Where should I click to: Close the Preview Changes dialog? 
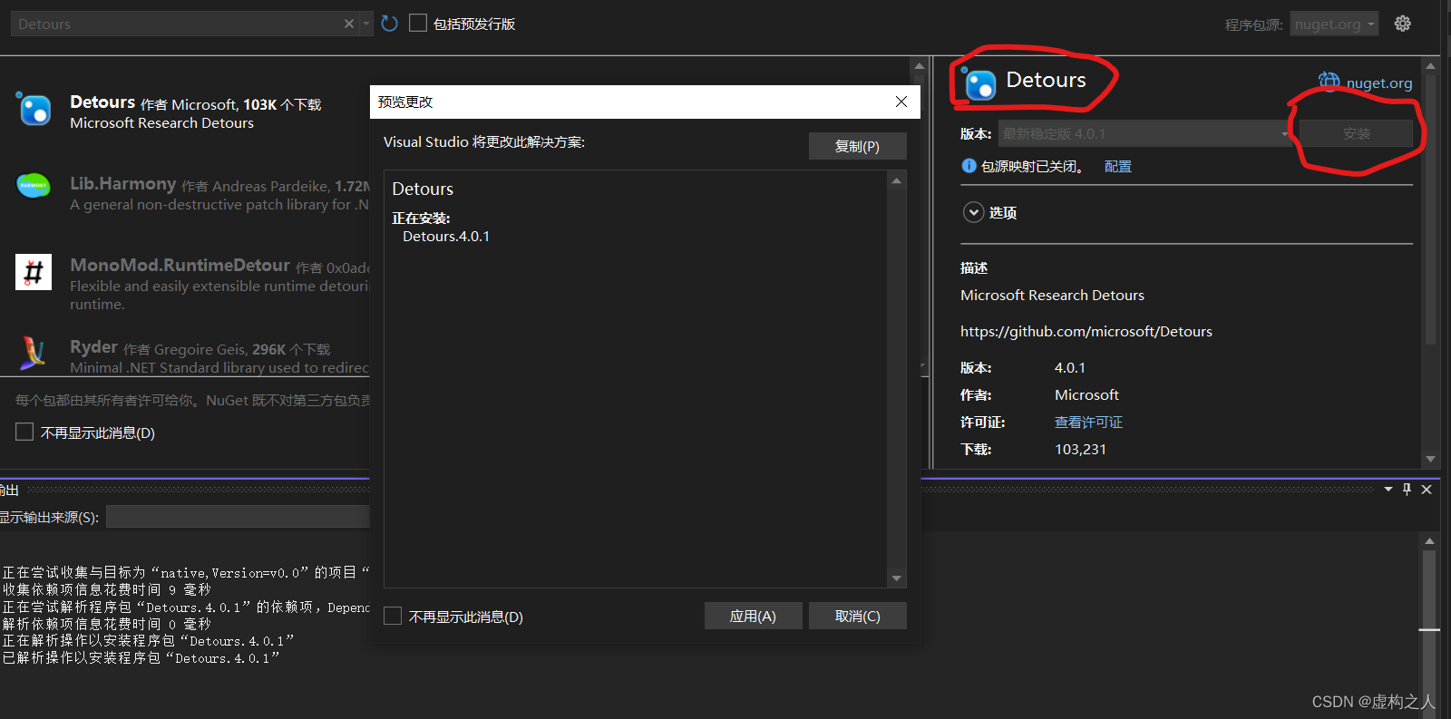tap(901, 102)
